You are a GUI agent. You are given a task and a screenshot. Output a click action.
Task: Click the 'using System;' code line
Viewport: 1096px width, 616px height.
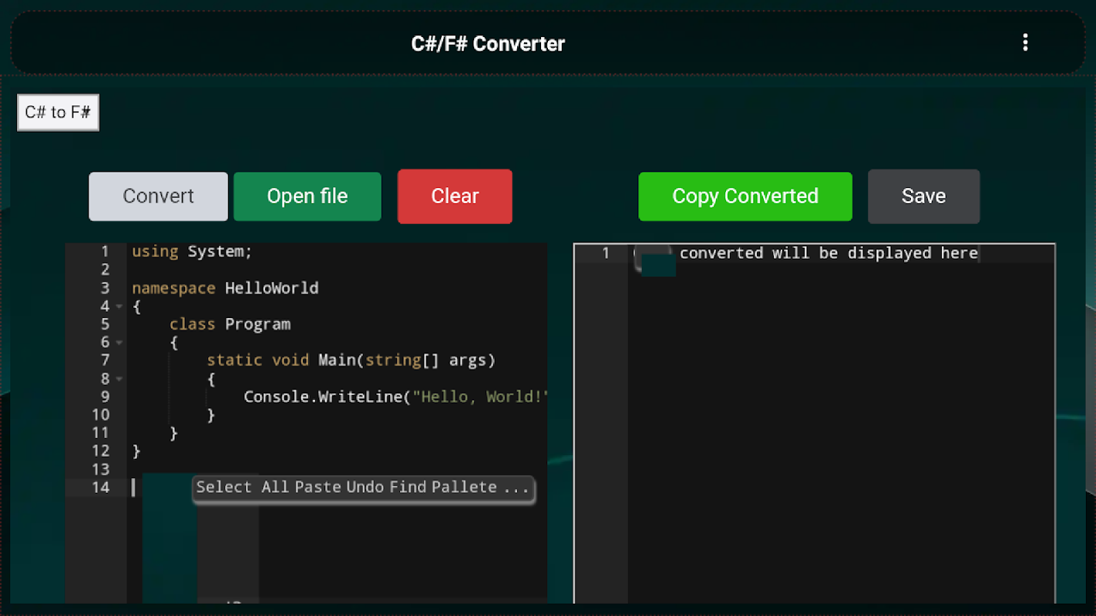[x=192, y=252]
